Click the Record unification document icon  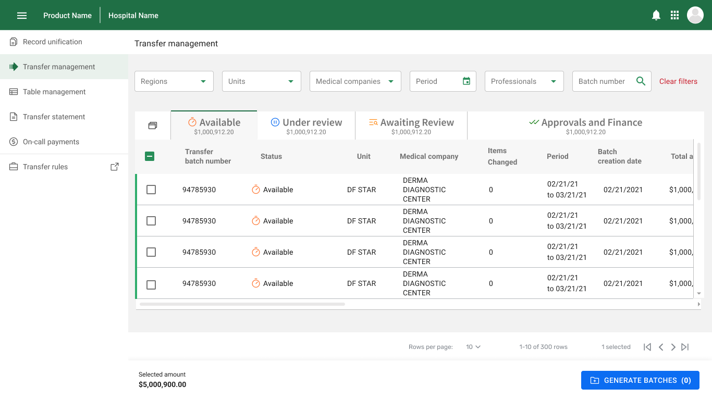coord(14,42)
